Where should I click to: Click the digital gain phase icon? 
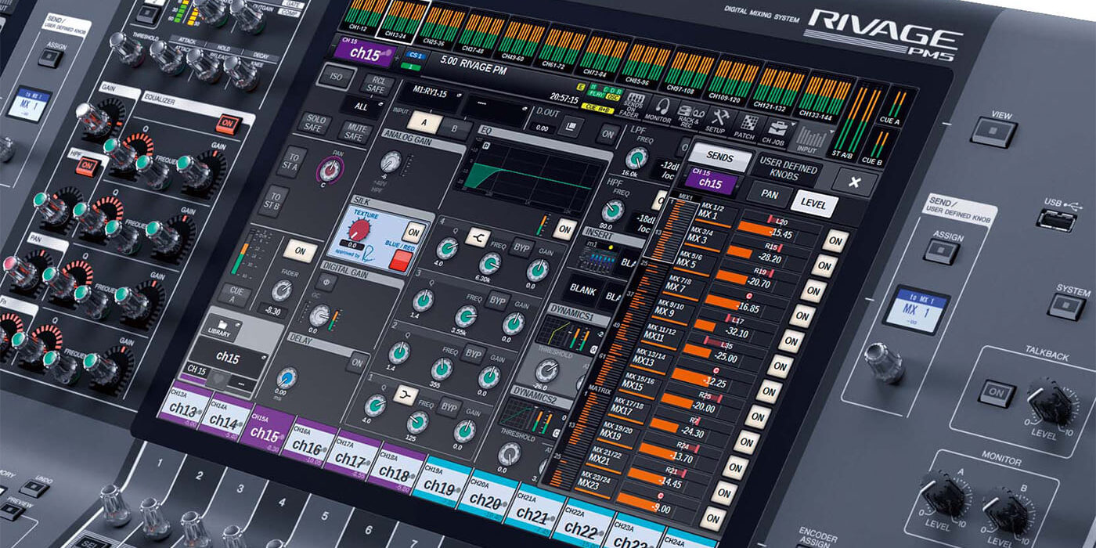(x=325, y=283)
